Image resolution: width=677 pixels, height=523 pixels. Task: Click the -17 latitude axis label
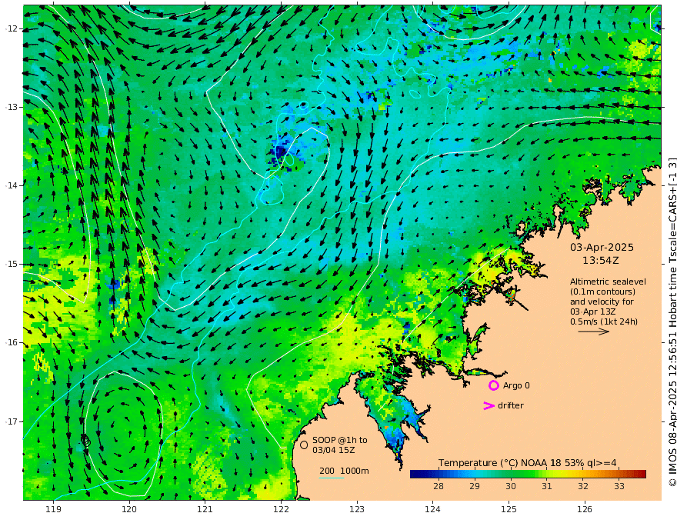pyautogui.click(x=12, y=421)
